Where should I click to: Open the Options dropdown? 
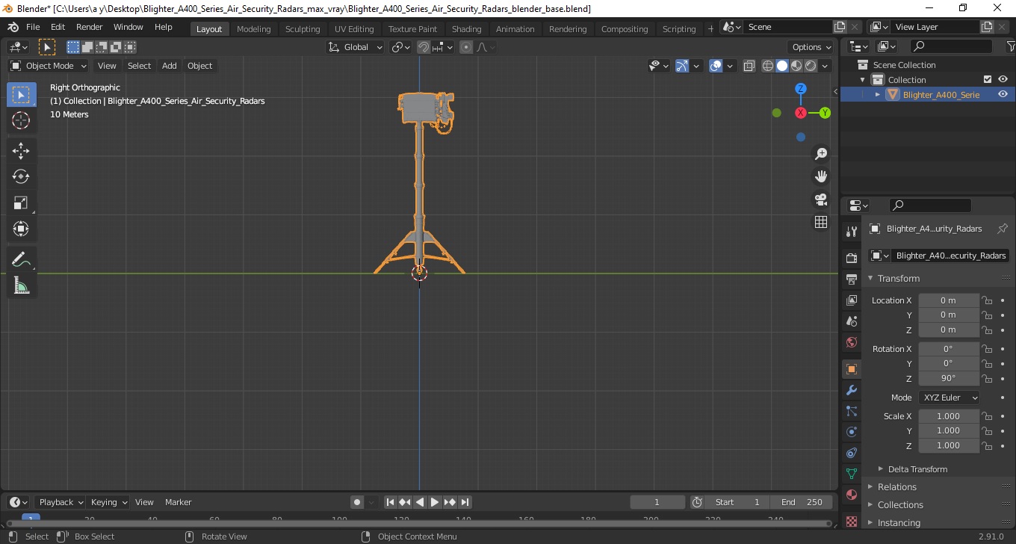(x=812, y=47)
